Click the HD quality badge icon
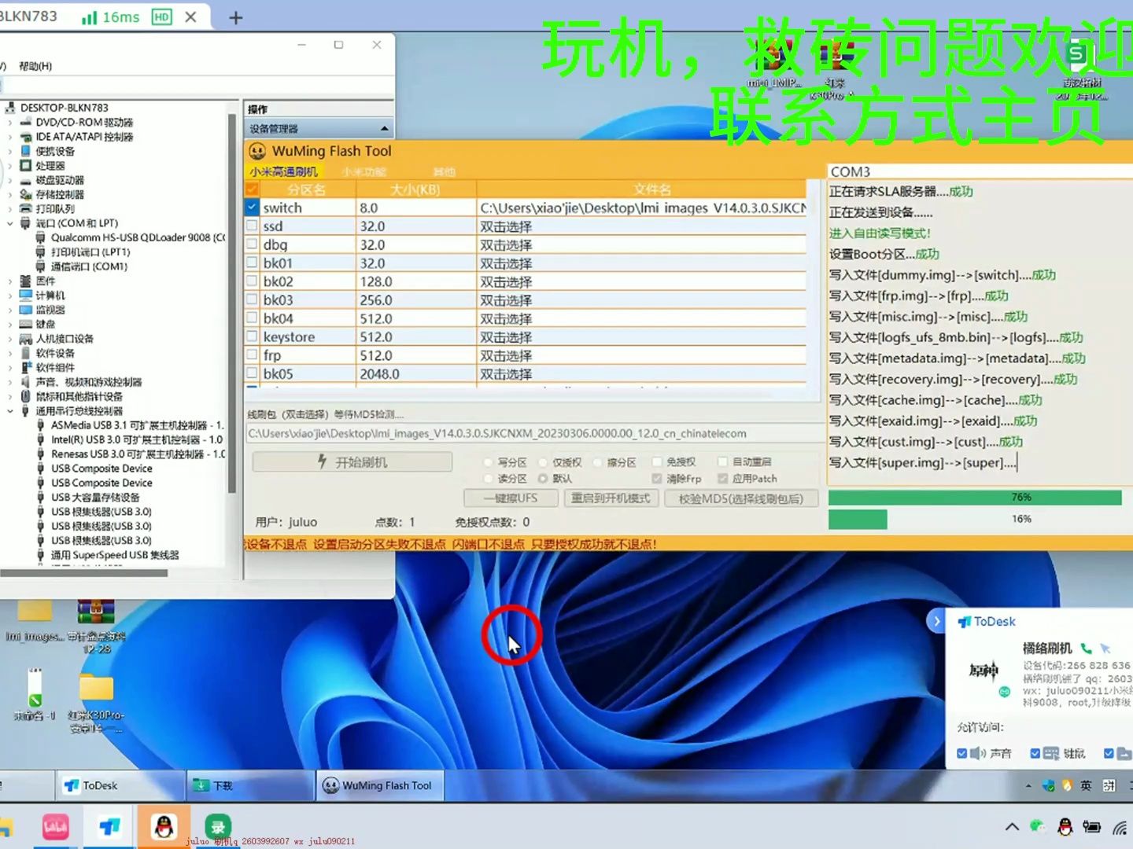This screenshot has height=849, width=1133. pyautogui.click(x=161, y=17)
